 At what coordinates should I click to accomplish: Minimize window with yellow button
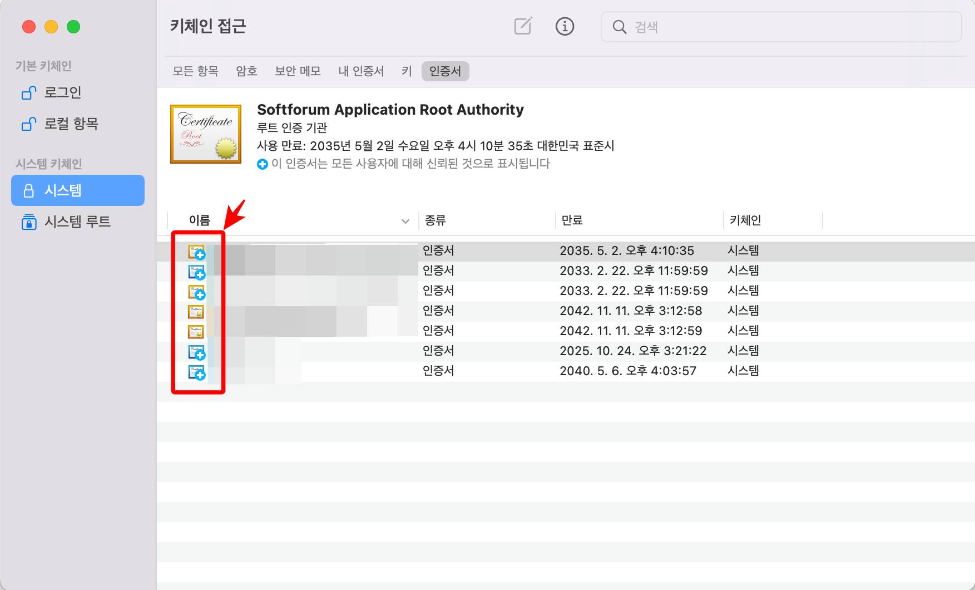point(51,27)
